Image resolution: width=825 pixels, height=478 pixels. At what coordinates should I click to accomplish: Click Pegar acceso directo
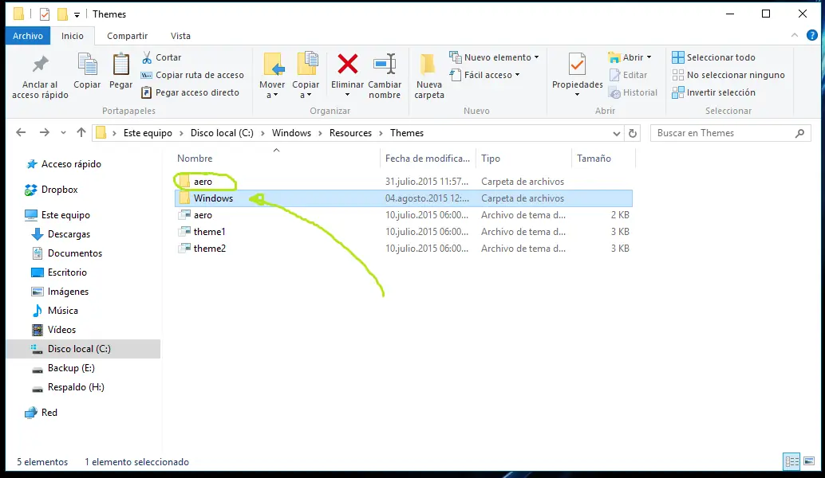coord(191,92)
